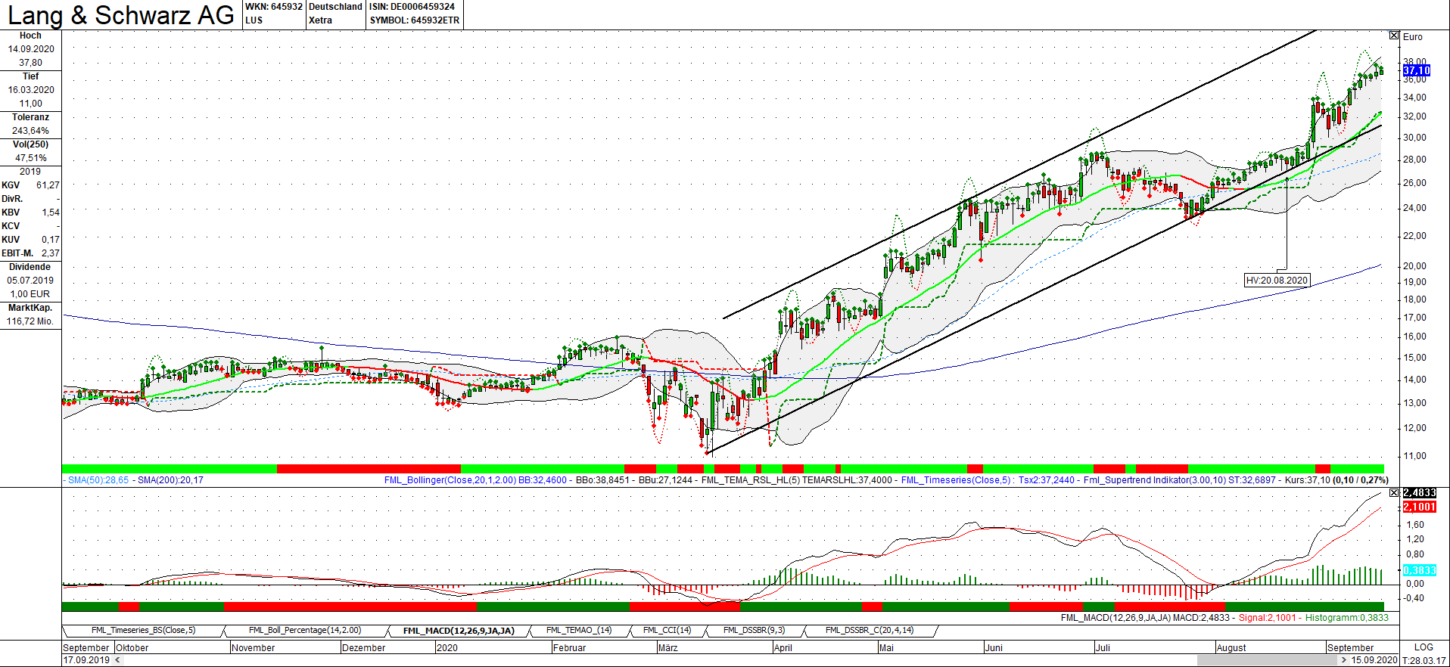Click the Hoch value 37,80
The height and width of the screenshot is (667, 1450).
click(x=31, y=63)
